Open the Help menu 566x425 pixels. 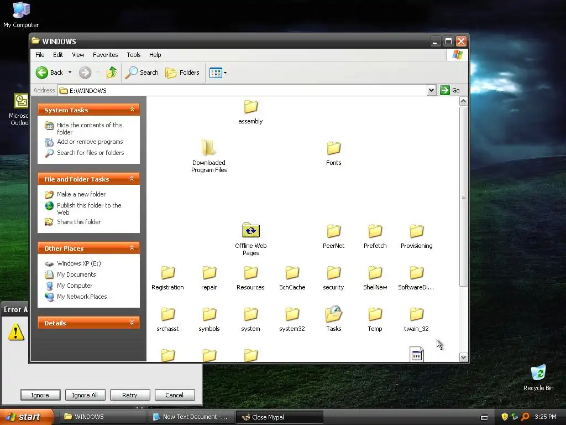tap(155, 55)
